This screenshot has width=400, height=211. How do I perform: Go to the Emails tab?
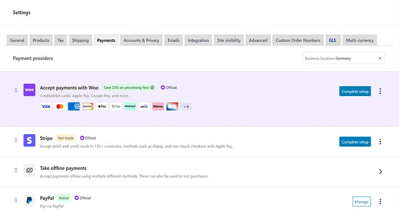pyautogui.click(x=173, y=41)
